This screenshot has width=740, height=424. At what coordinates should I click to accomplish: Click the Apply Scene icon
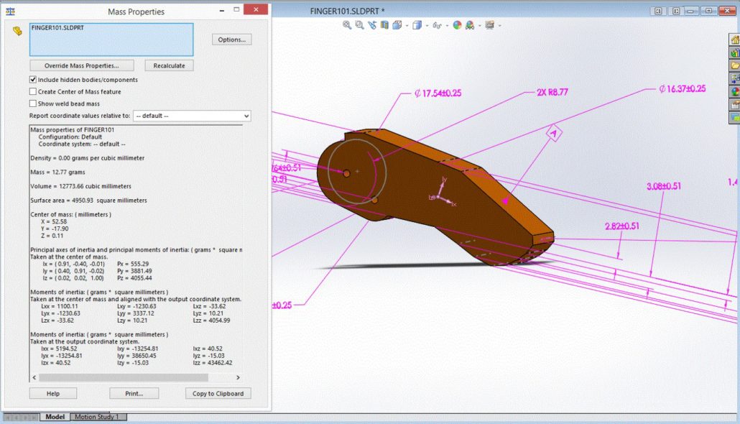pos(470,25)
